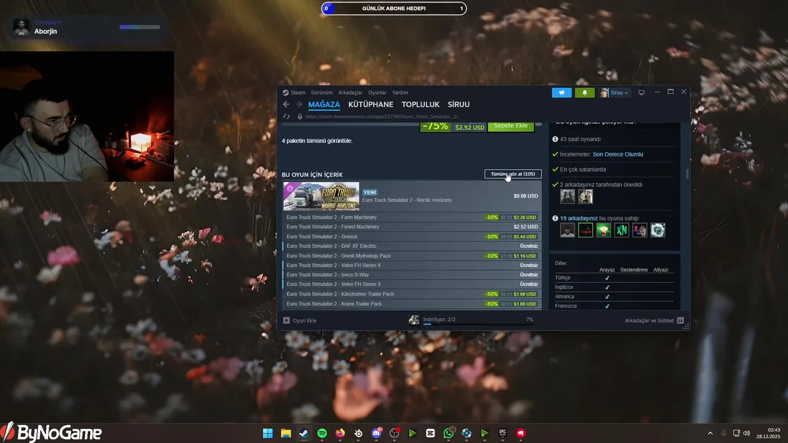
Task: Open the Siruu account dropdown
Action: click(x=614, y=92)
